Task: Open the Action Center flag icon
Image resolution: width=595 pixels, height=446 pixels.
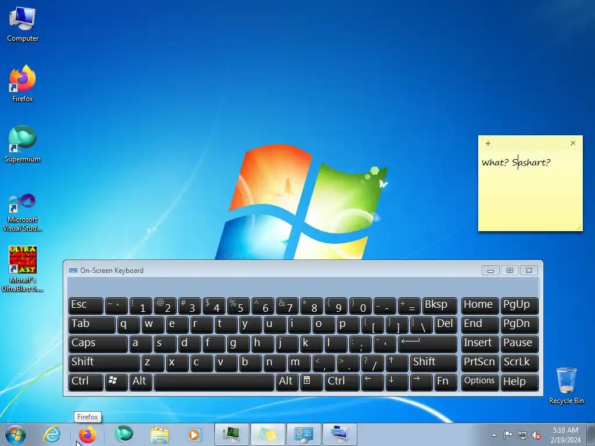Action: tap(508, 435)
